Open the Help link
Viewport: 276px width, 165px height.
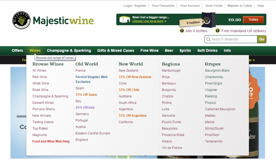pos(260,6)
